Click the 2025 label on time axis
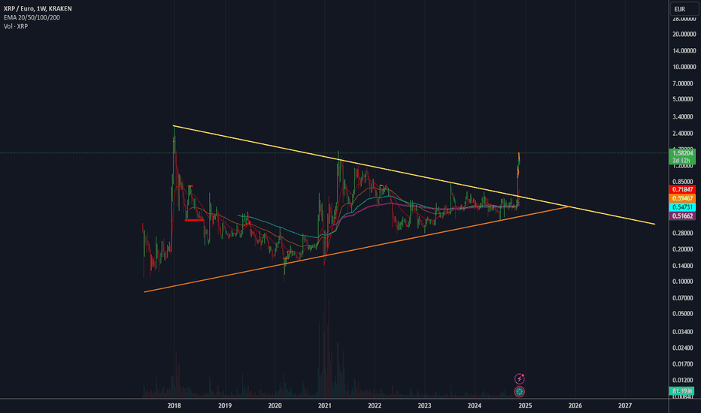Viewport: 701px width, 413px height. click(x=525, y=405)
